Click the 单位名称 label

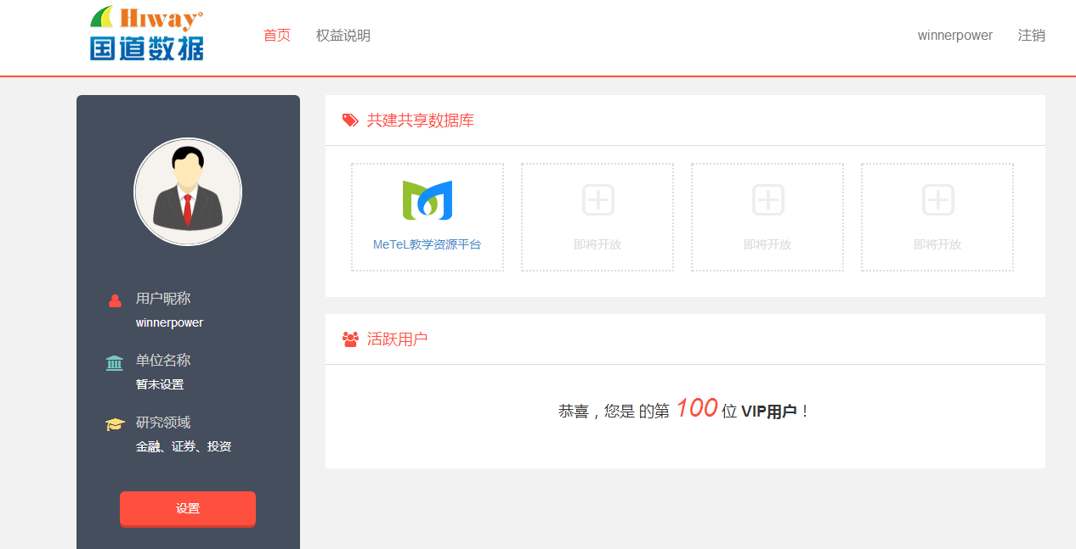pos(163,361)
